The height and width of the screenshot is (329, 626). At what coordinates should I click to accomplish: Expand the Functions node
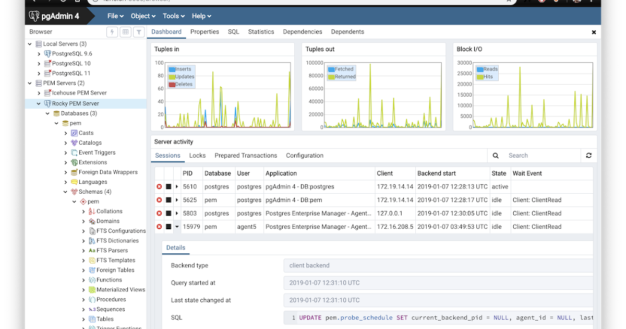(83, 280)
